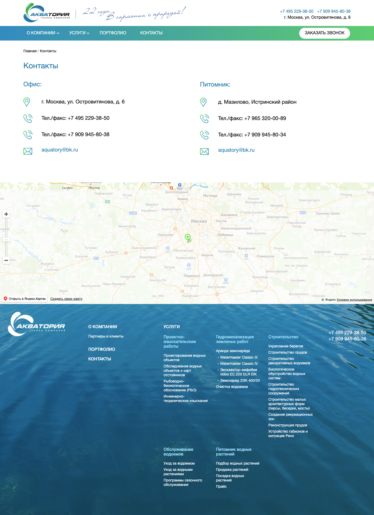The width and height of the screenshot is (374, 515).
Task: Expand the О компании dropdown menu
Action: click(x=43, y=33)
